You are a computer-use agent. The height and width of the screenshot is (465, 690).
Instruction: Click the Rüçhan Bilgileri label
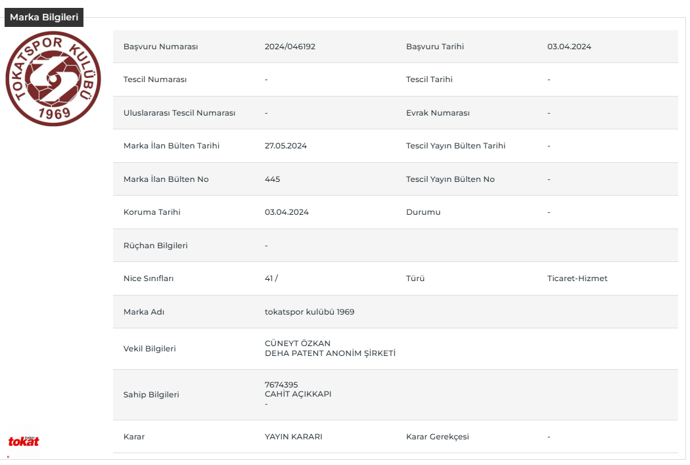pyautogui.click(x=155, y=246)
